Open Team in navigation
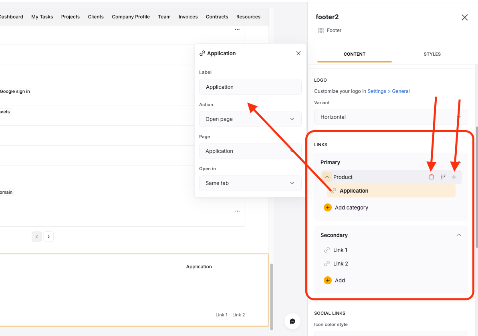478x336 pixels. [x=164, y=17]
